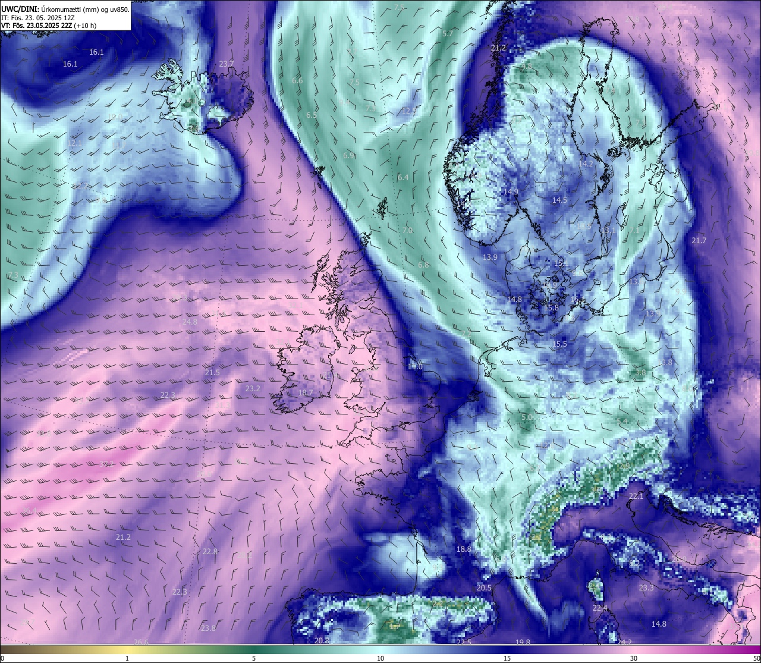Click the 7.0 map value
Image resolution: width=761 pixels, height=663 pixels.
[407, 230]
